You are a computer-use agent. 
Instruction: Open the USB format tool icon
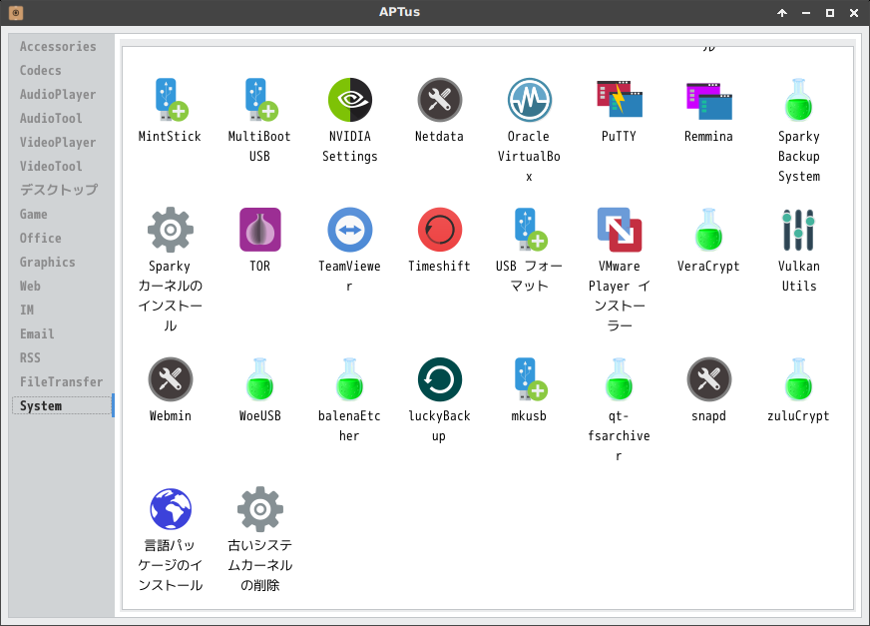(531, 230)
